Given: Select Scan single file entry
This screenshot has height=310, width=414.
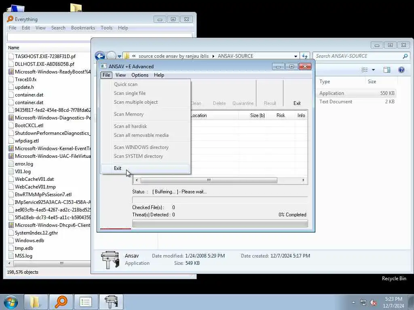Looking at the screenshot, I should [x=145, y=93].
